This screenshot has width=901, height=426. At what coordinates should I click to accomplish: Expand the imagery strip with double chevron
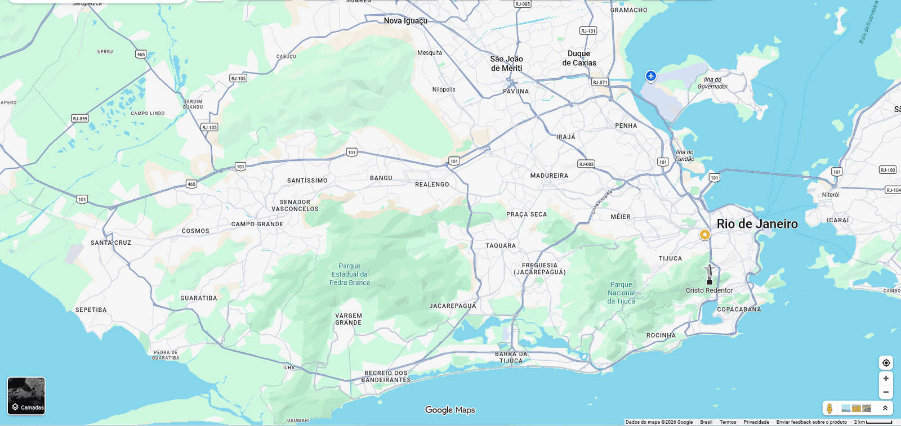885,408
